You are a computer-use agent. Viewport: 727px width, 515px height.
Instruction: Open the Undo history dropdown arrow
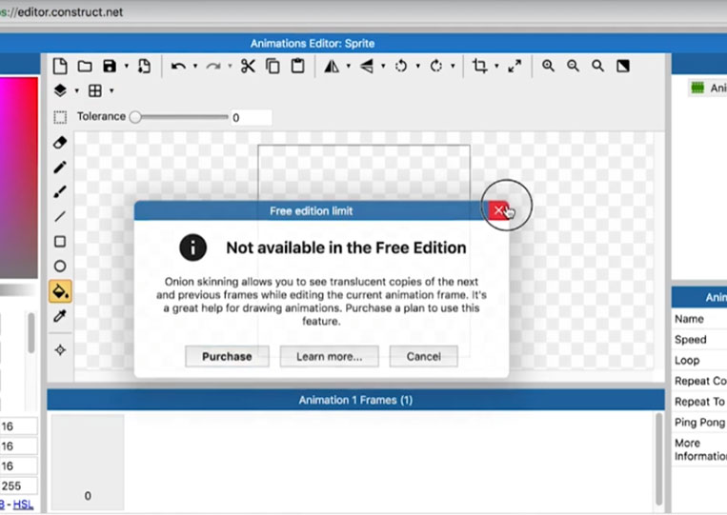195,67
